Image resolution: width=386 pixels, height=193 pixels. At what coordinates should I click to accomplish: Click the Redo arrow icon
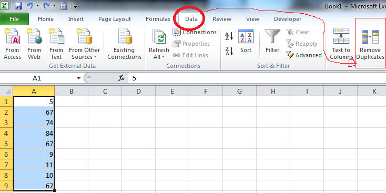46,6
